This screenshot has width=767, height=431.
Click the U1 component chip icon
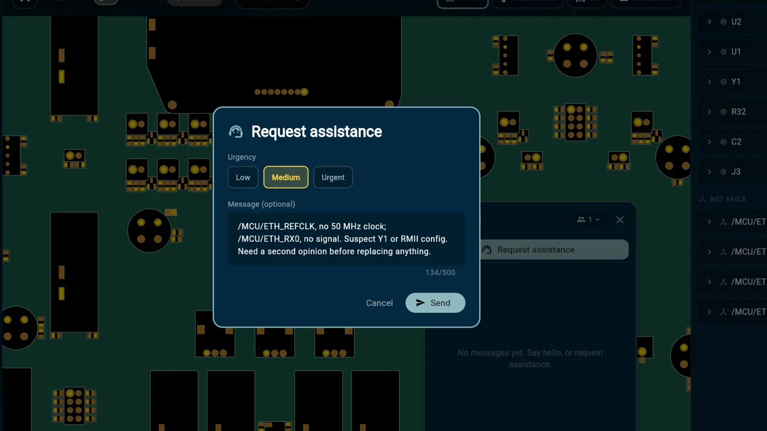(x=723, y=52)
